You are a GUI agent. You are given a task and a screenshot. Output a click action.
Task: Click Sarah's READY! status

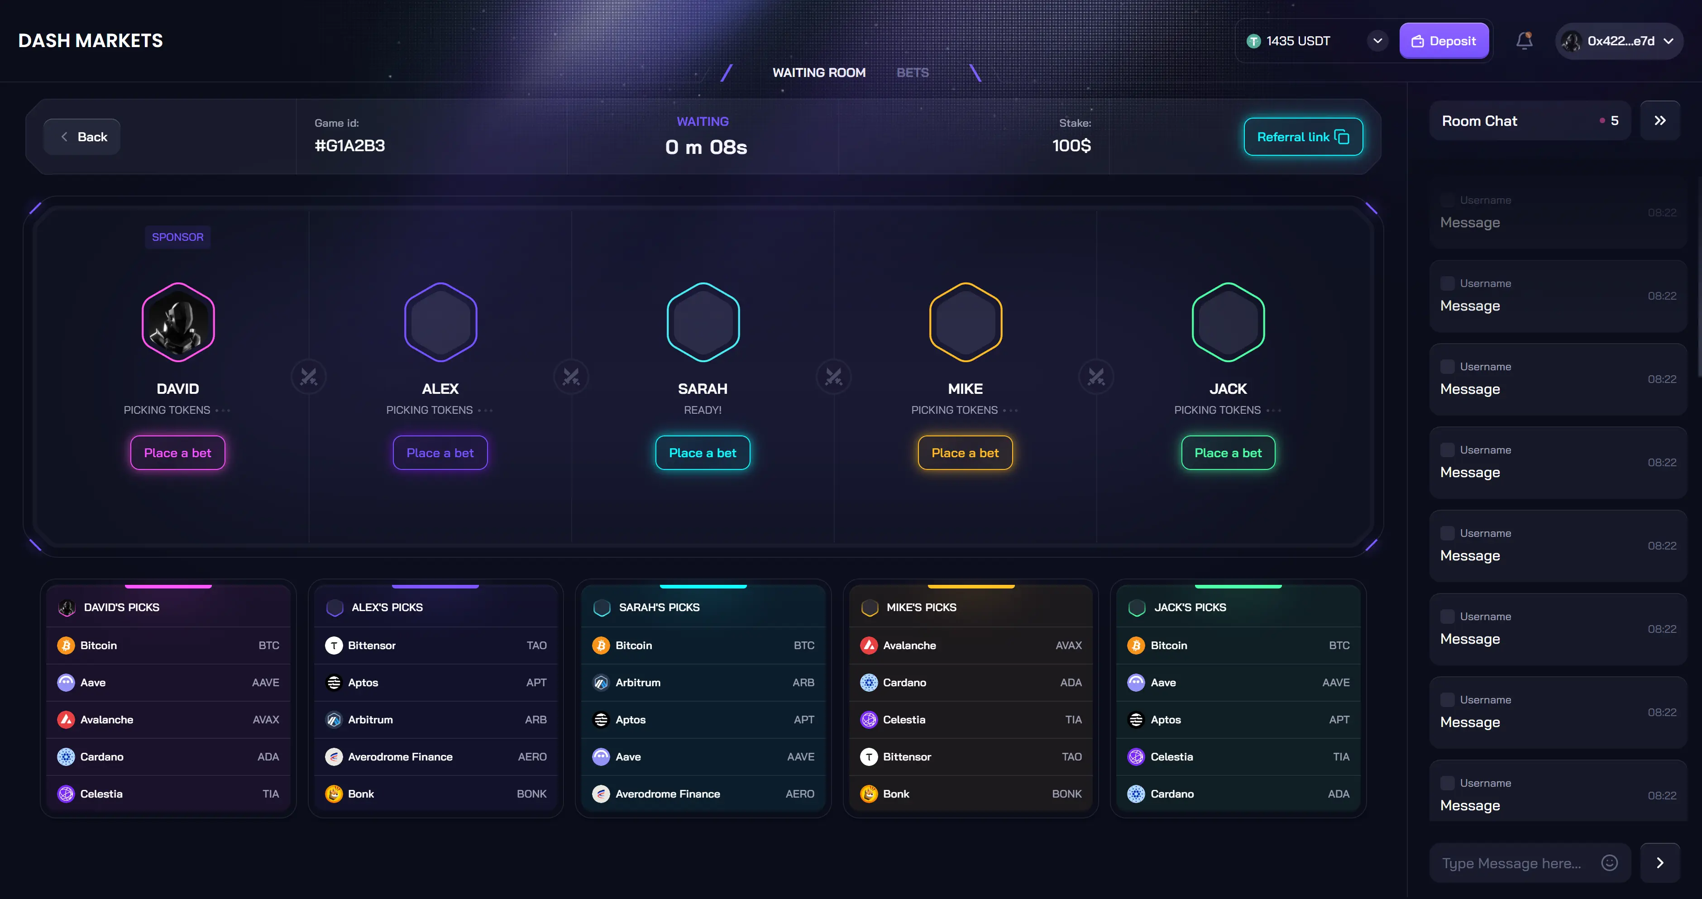tap(703, 410)
